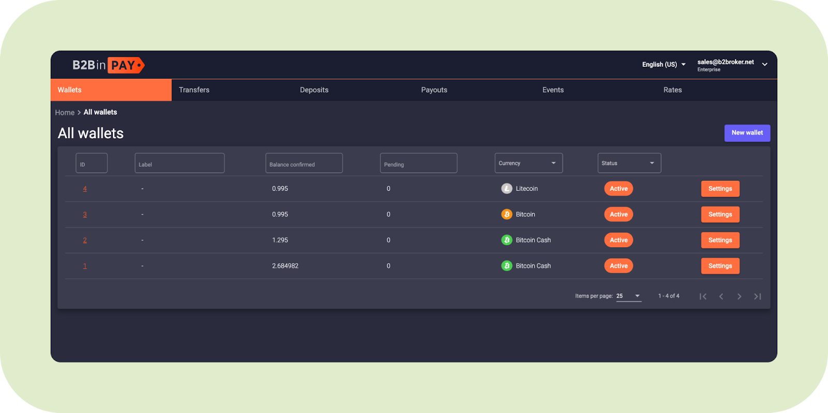The image size is (828, 413).
Task: Open Settings for wallet 2 Bitcoin Cash
Action: [x=720, y=240]
